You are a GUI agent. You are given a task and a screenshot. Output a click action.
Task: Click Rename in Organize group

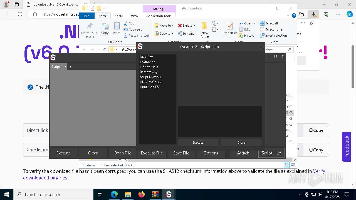click(x=186, y=34)
